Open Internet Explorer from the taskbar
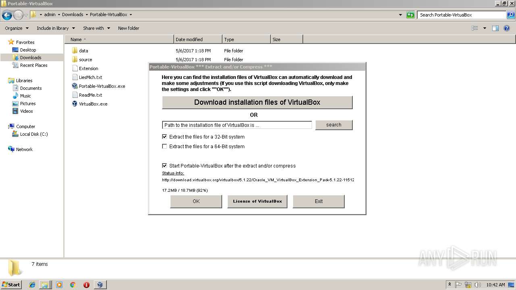516x290 pixels. coord(32,285)
